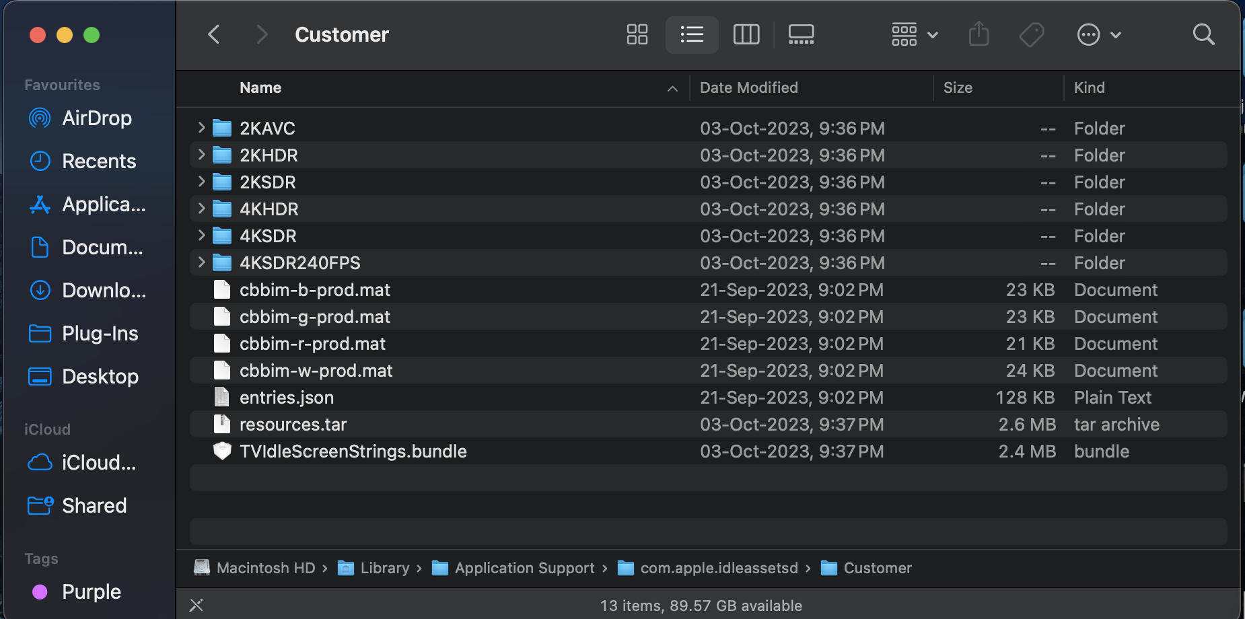Screen dimensions: 1245x619
Task: Sort by Date Modified column
Action: [748, 87]
